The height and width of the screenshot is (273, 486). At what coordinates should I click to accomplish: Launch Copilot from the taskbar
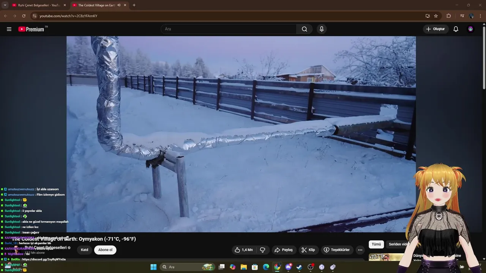[x=233, y=267]
